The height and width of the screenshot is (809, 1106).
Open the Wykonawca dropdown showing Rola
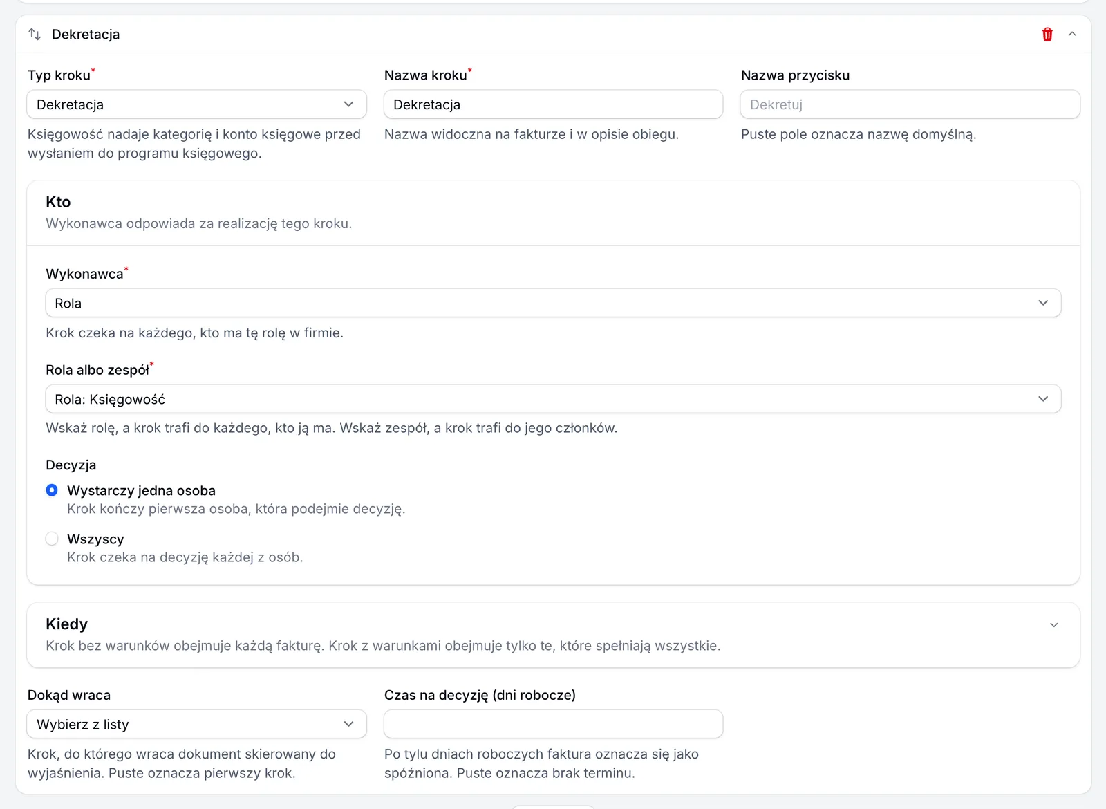(x=553, y=303)
